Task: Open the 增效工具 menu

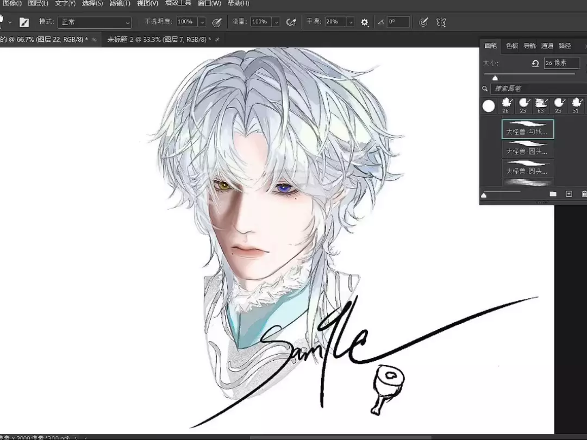Action: tap(178, 3)
